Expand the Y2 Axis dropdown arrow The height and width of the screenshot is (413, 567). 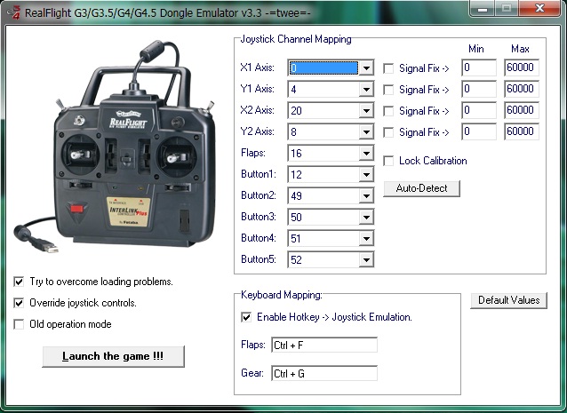coord(366,131)
